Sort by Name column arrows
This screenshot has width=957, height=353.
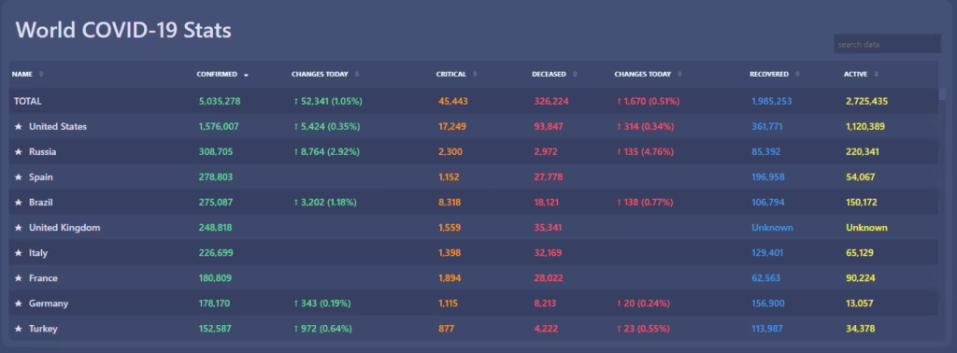point(41,75)
